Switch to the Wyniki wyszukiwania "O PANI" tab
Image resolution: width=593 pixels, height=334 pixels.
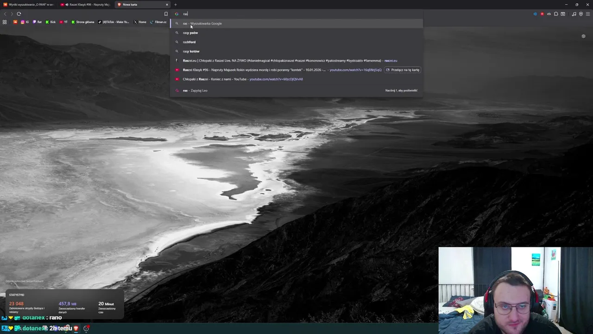(x=28, y=5)
